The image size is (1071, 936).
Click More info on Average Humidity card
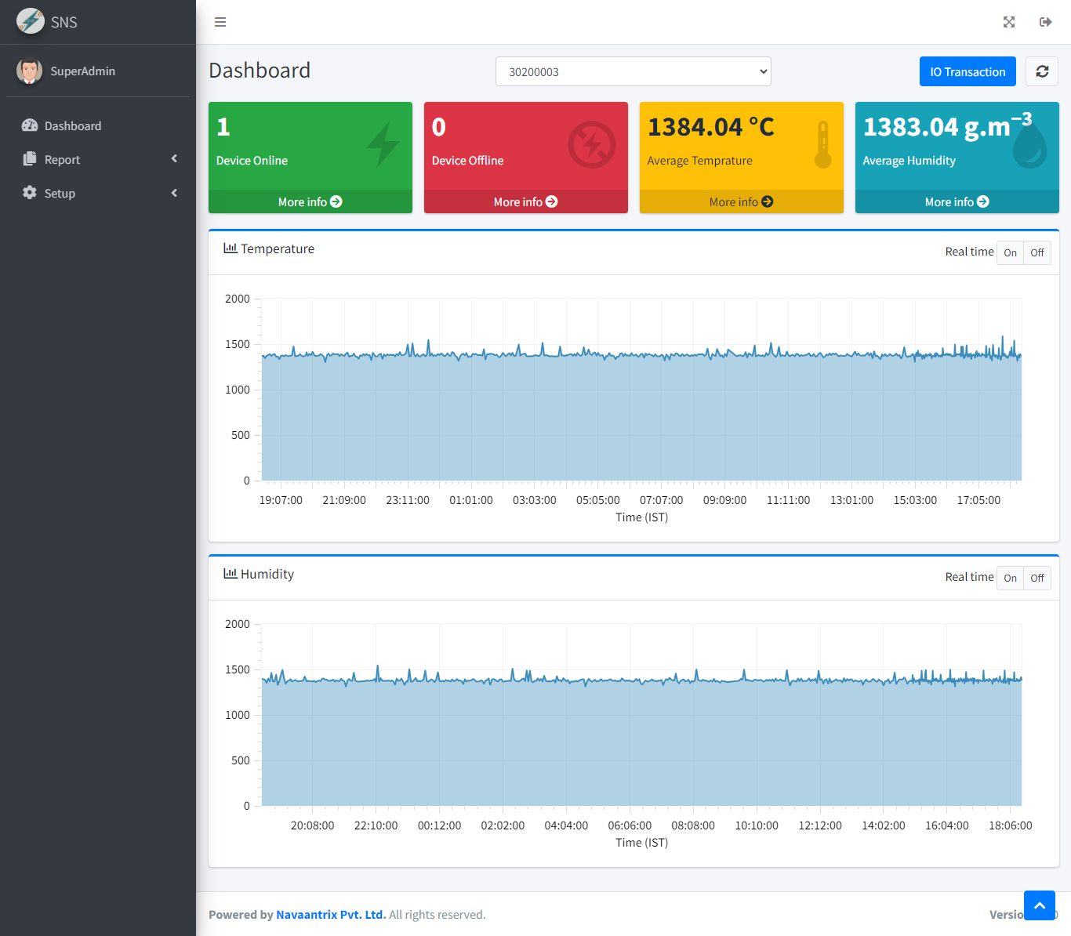957,201
